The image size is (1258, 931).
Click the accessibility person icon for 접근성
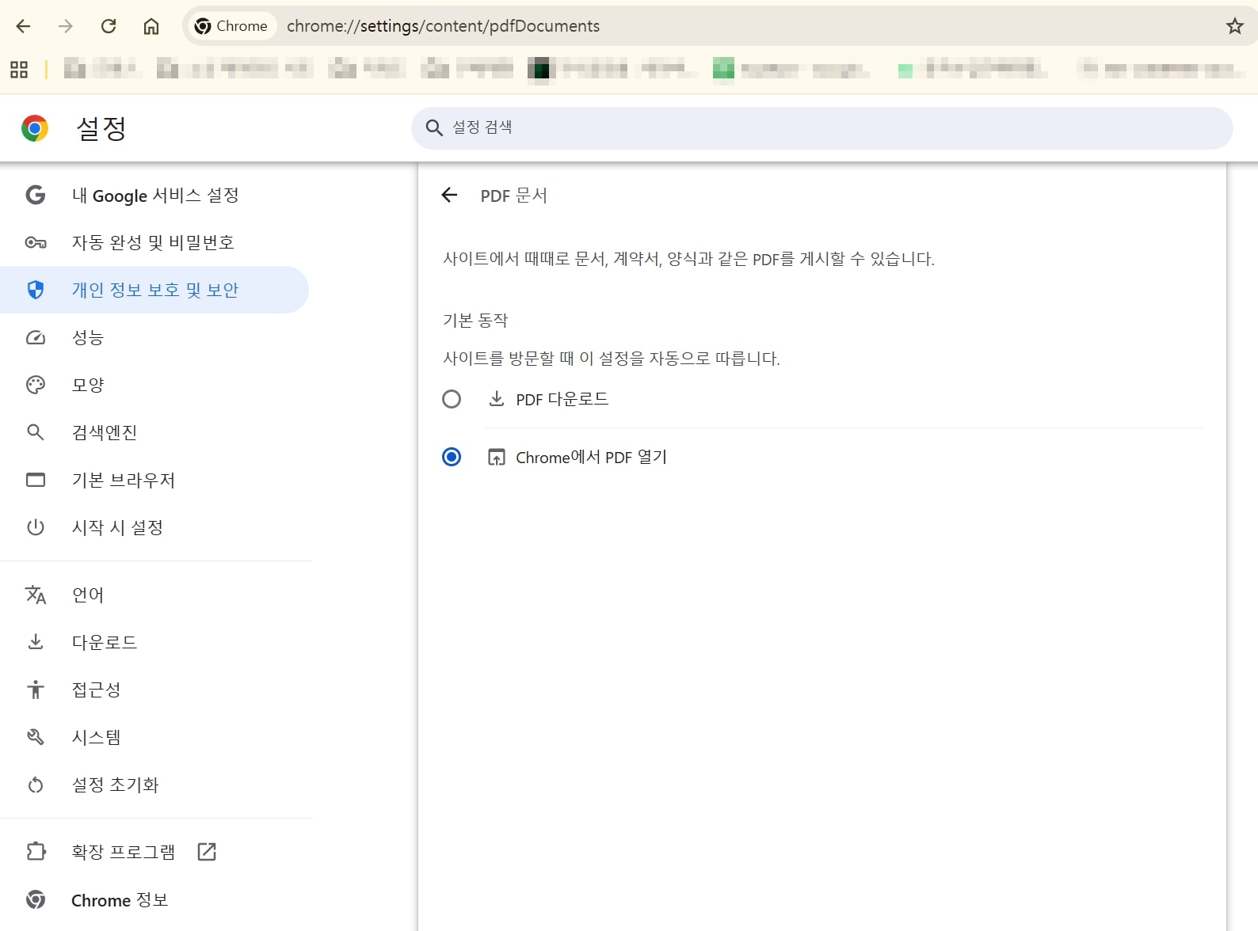[x=36, y=690]
